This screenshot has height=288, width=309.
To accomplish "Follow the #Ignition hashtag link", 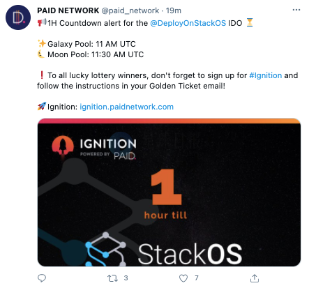I will [265, 75].
